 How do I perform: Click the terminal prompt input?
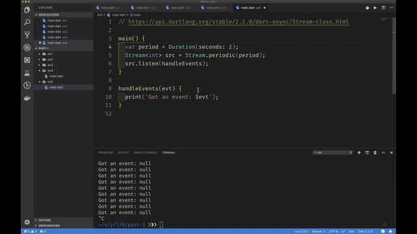tap(162, 225)
